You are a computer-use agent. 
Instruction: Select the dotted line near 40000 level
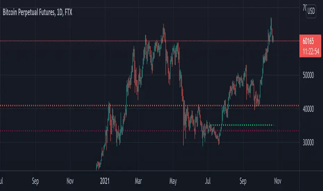[149, 106]
